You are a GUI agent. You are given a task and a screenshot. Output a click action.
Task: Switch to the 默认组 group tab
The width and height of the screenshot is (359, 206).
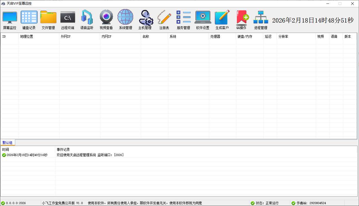tap(8, 142)
